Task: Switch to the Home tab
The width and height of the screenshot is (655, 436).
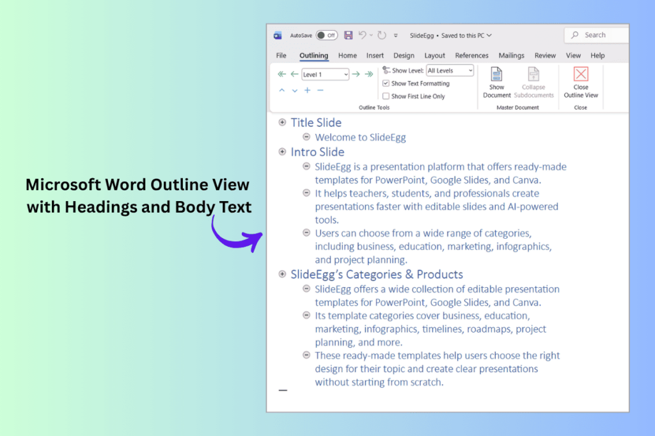Action: pyautogui.click(x=347, y=56)
